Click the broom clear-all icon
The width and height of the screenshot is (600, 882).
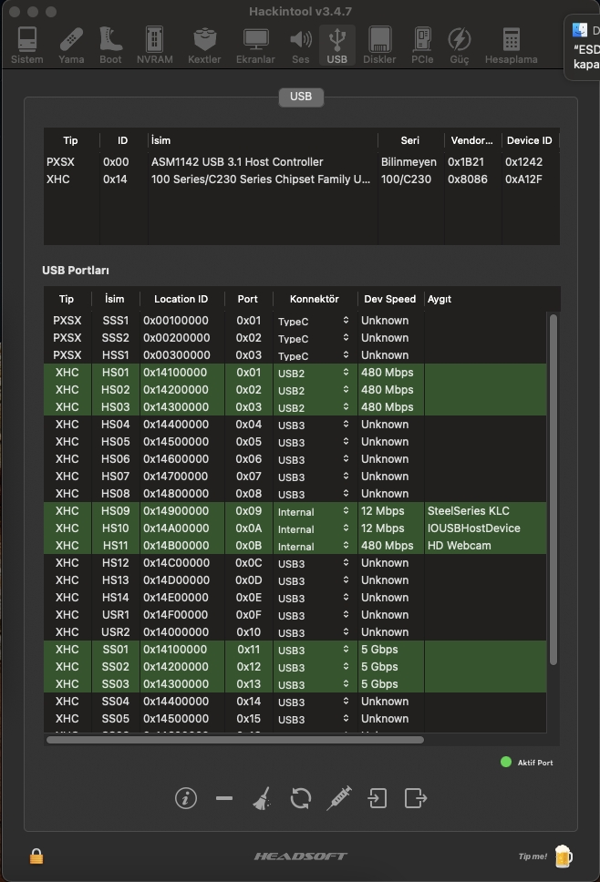click(262, 798)
